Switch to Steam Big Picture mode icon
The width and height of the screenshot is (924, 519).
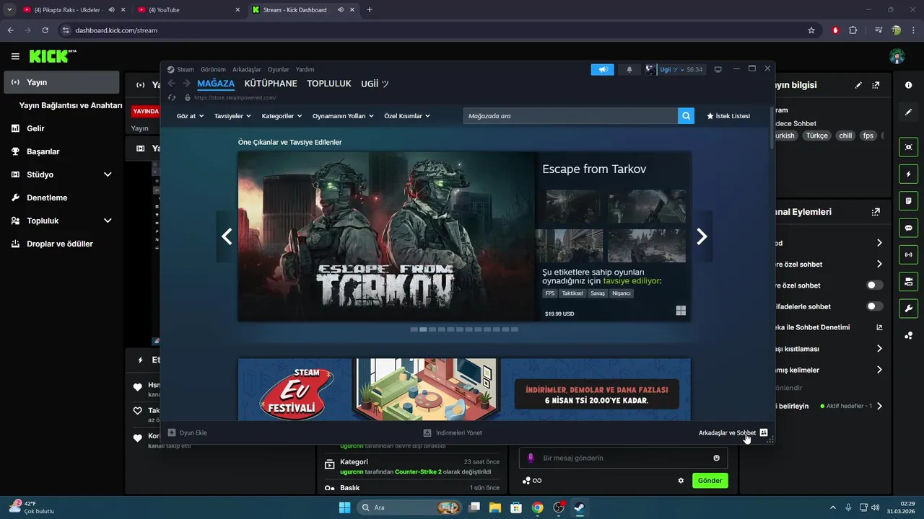[718, 70]
